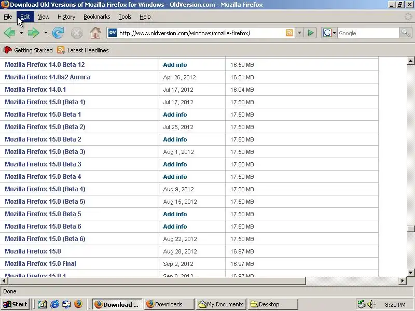This screenshot has width=415, height=311.
Task: Select the date Jul 25, 2012
Action: pyautogui.click(x=178, y=127)
